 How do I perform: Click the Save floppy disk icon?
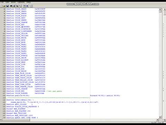[7, 6]
